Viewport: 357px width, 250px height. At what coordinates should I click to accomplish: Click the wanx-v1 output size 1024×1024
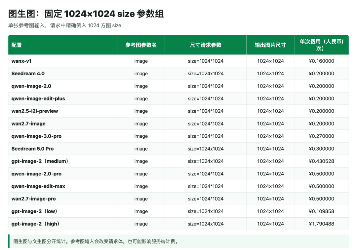[270, 61]
